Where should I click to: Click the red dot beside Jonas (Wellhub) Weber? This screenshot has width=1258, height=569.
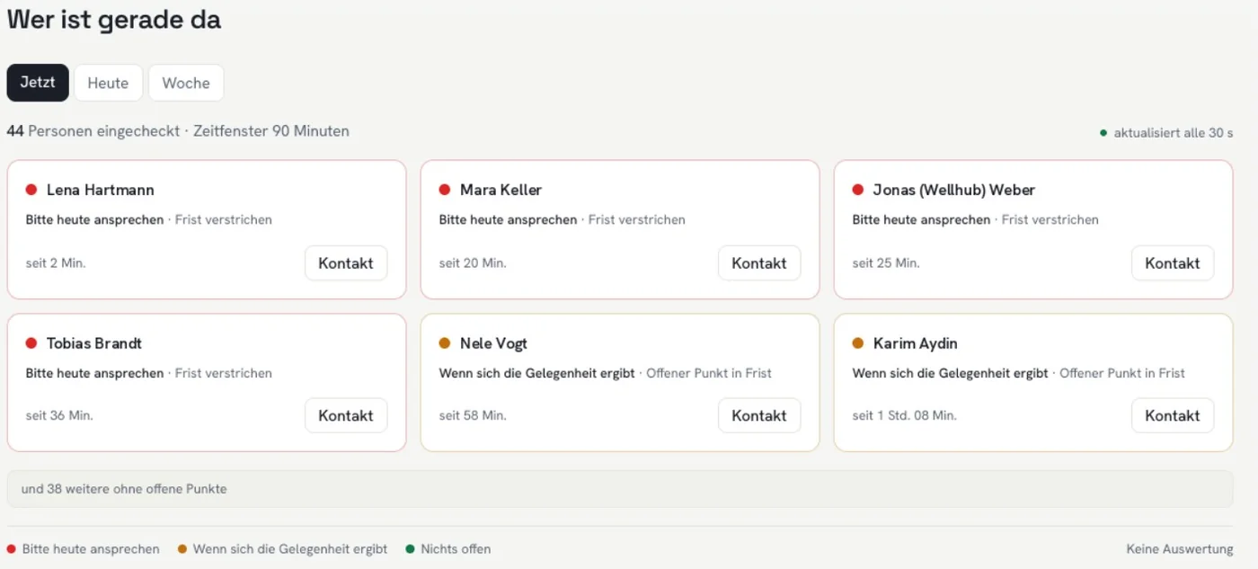click(858, 190)
